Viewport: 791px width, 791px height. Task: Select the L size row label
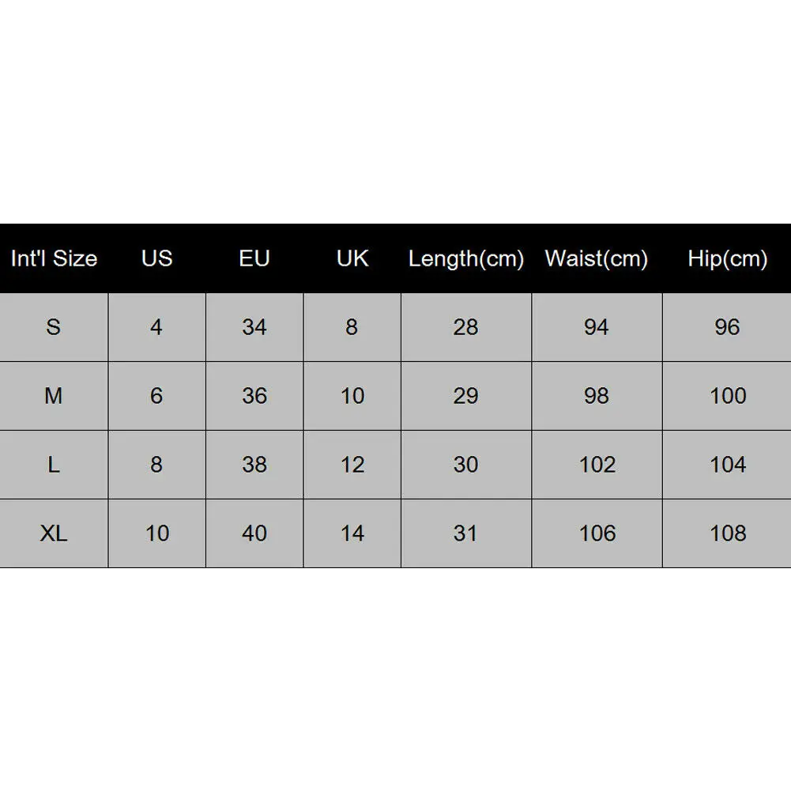coord(54,465)
